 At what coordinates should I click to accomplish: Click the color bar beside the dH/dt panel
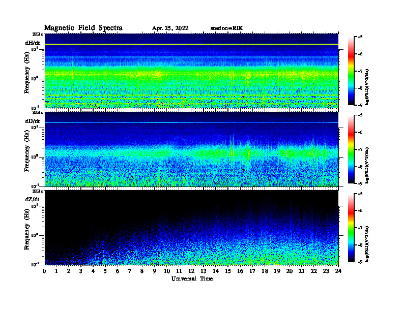click(351, 71)
